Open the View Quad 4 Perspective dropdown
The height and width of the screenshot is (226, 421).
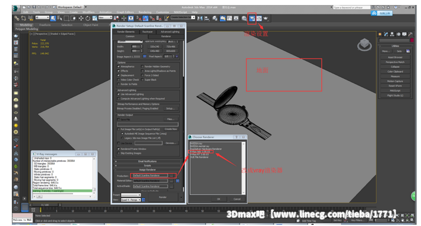click(131, 200)
